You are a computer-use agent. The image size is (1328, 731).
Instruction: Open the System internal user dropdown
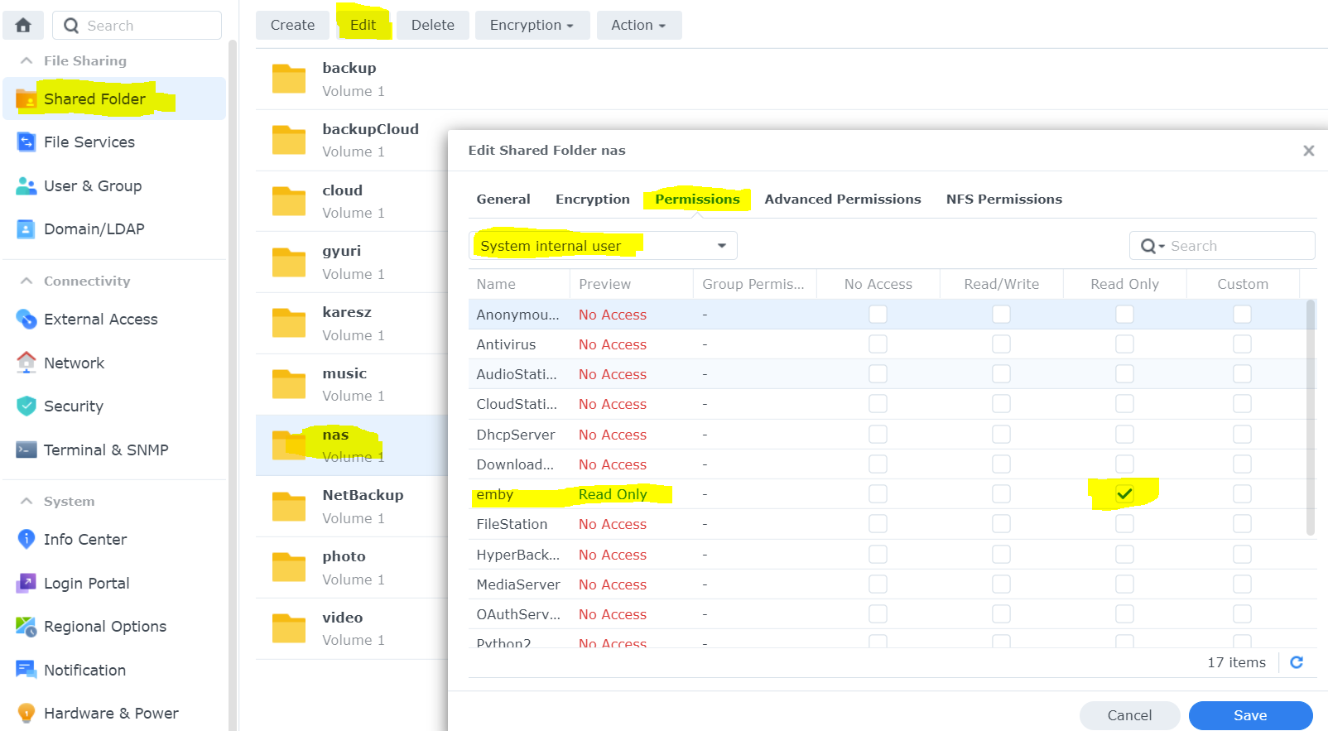click(603, 246)
